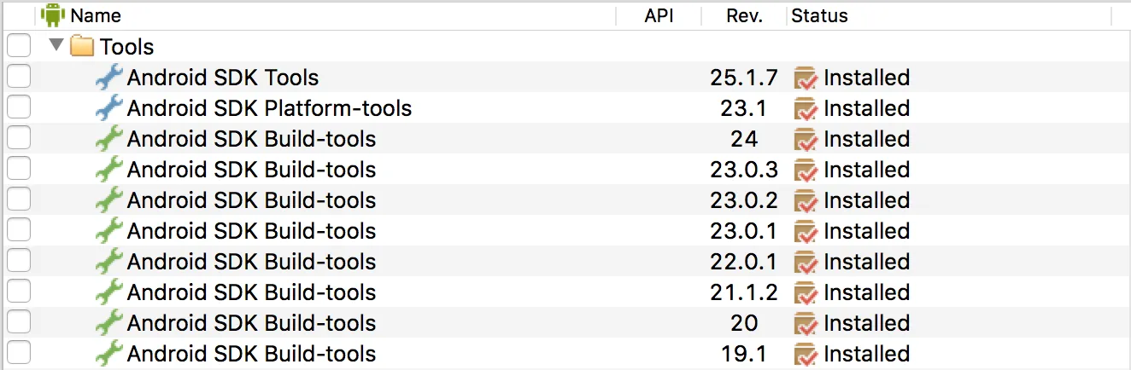Click Installed text for Build-tools 22.0.1
The image size is (1131, 370).
pos(867,262)
